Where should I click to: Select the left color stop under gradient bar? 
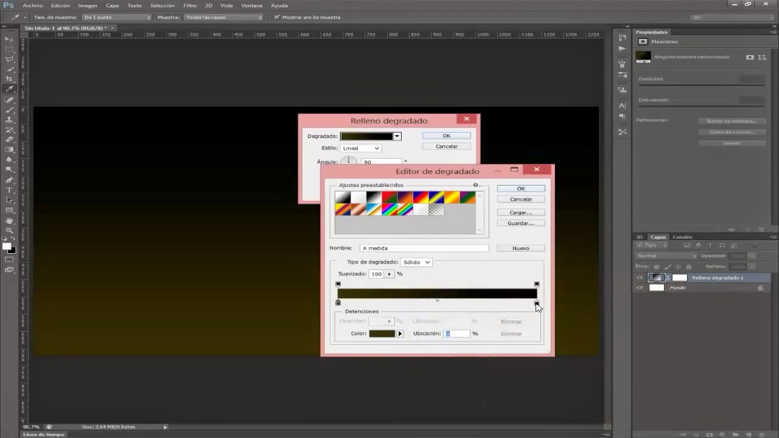338,302
